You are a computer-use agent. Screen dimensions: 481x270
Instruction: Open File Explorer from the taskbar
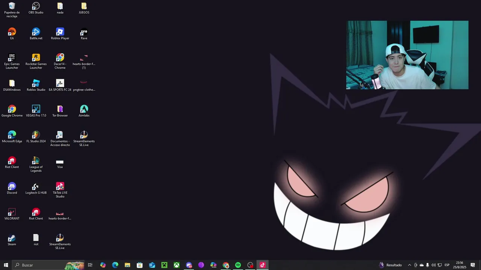[127, 265]
